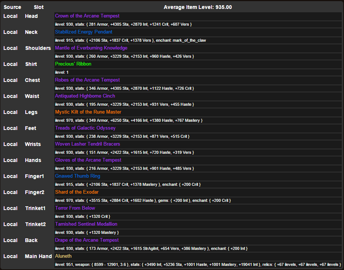Select the Finger1 slot label
The image size is (344, 270).
[35, 177]
